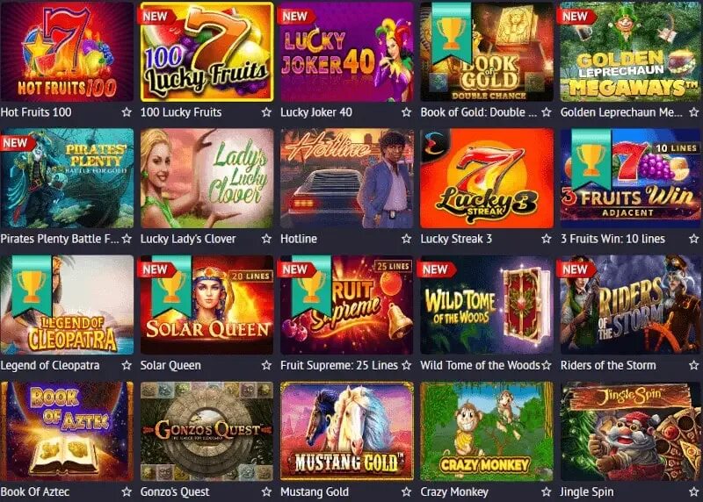Click the star icon next to Gonzo's Quest

coord(266,491)
